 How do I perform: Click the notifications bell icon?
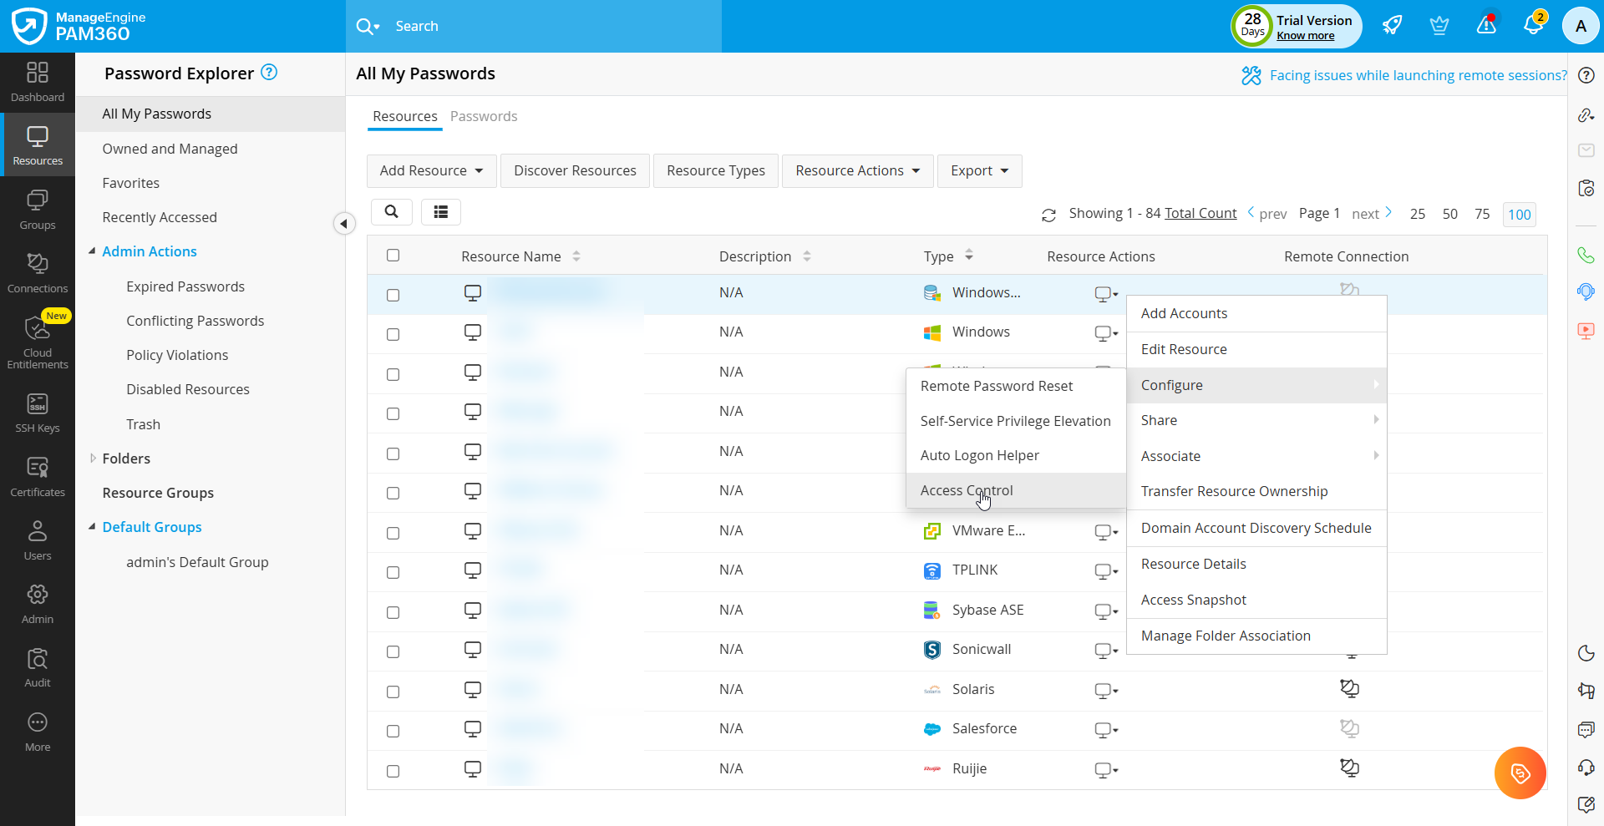click(x=1532, y=26)
